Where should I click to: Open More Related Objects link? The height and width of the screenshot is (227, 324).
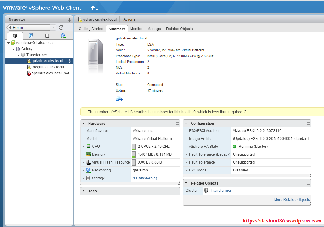(292, 199)
